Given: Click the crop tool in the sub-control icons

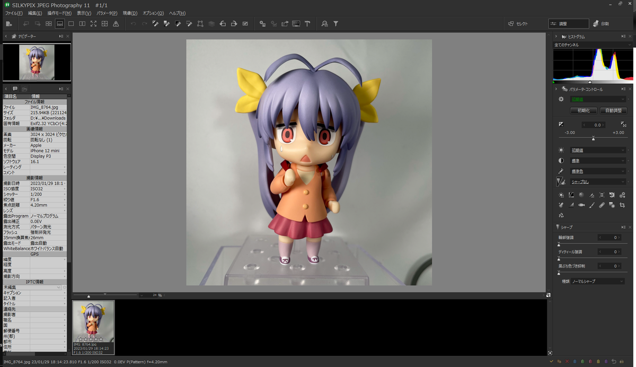Looking at the screenshot, I should coord(622,205).
